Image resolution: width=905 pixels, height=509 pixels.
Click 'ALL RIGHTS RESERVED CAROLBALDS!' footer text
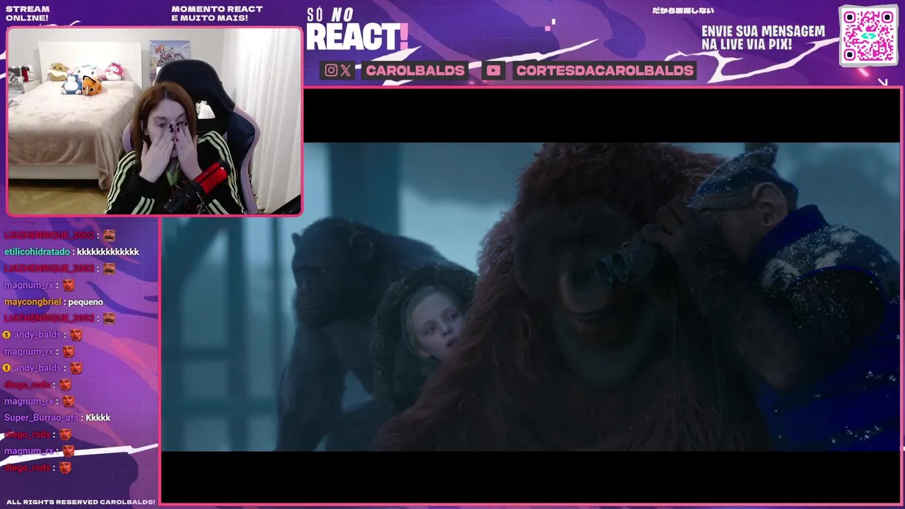click(81, 502)
